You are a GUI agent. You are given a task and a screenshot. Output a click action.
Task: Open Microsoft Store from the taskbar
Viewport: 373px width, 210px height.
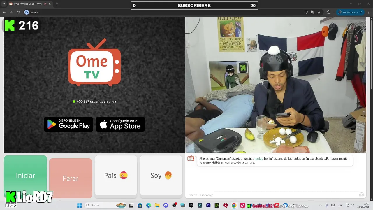click(x=140, y=205)
